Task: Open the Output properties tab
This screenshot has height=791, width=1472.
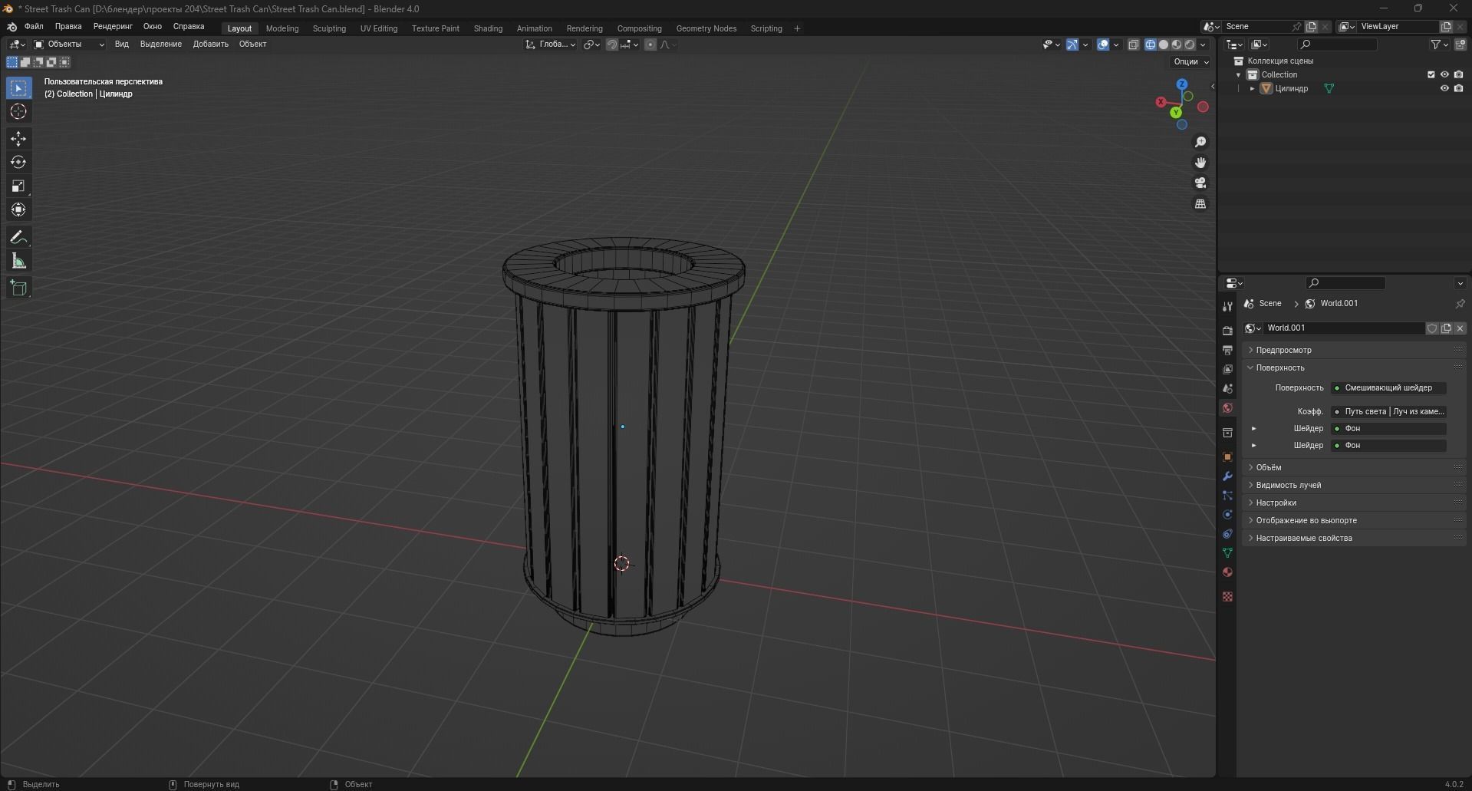Action: click(x=1227, y=350)
